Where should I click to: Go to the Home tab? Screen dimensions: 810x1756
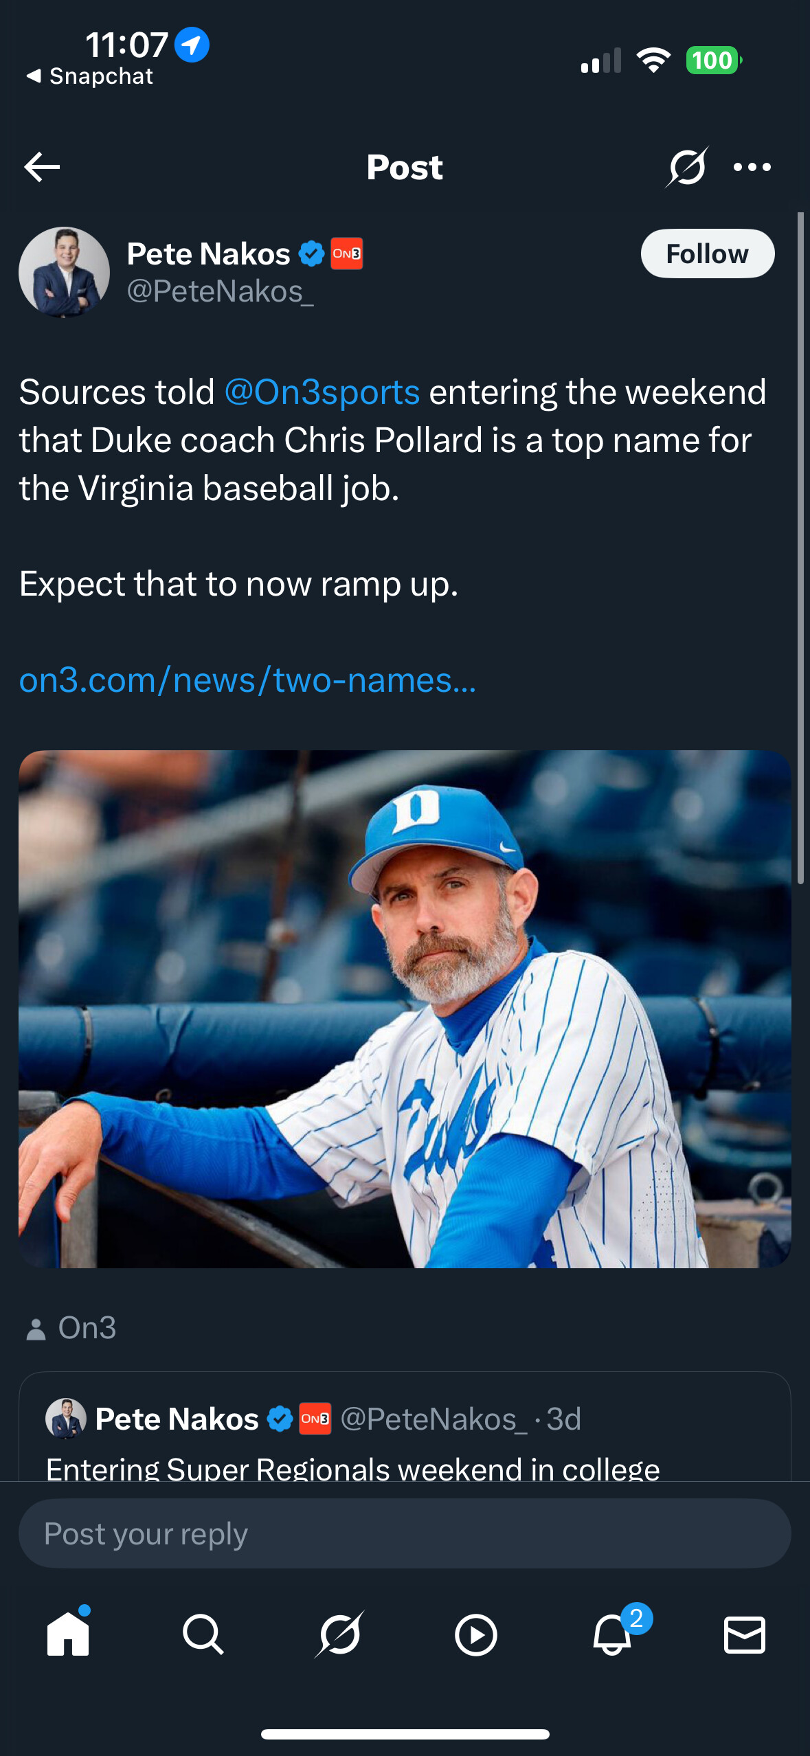coord(68,1634)
